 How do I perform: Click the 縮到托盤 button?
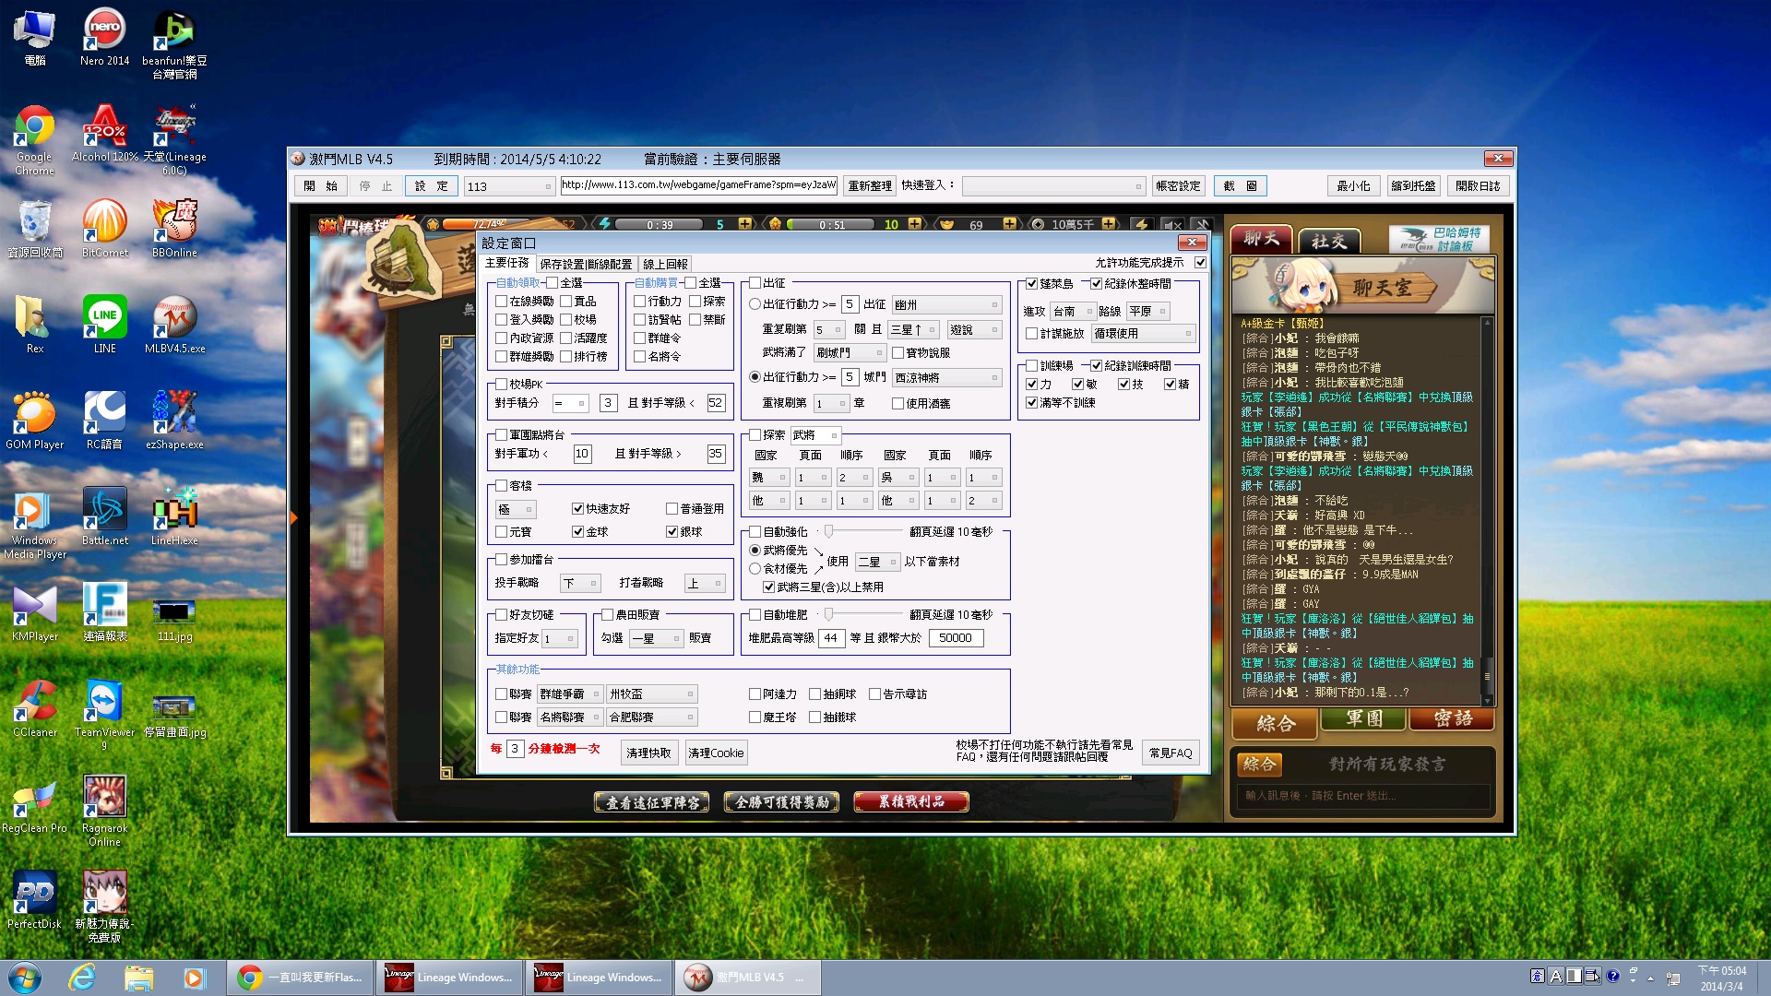[x=1413, y=186]
